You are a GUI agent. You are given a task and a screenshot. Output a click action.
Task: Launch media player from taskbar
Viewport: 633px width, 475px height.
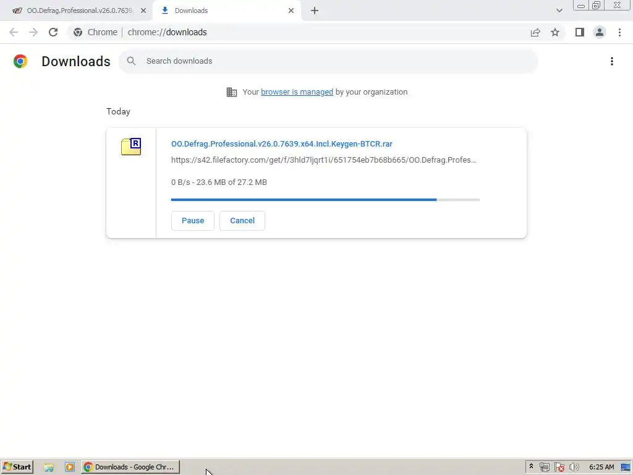pyautogui.click(x=69, y=468)
